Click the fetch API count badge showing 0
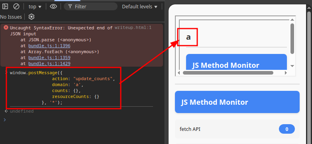312x144 pixels. [287, 129]
